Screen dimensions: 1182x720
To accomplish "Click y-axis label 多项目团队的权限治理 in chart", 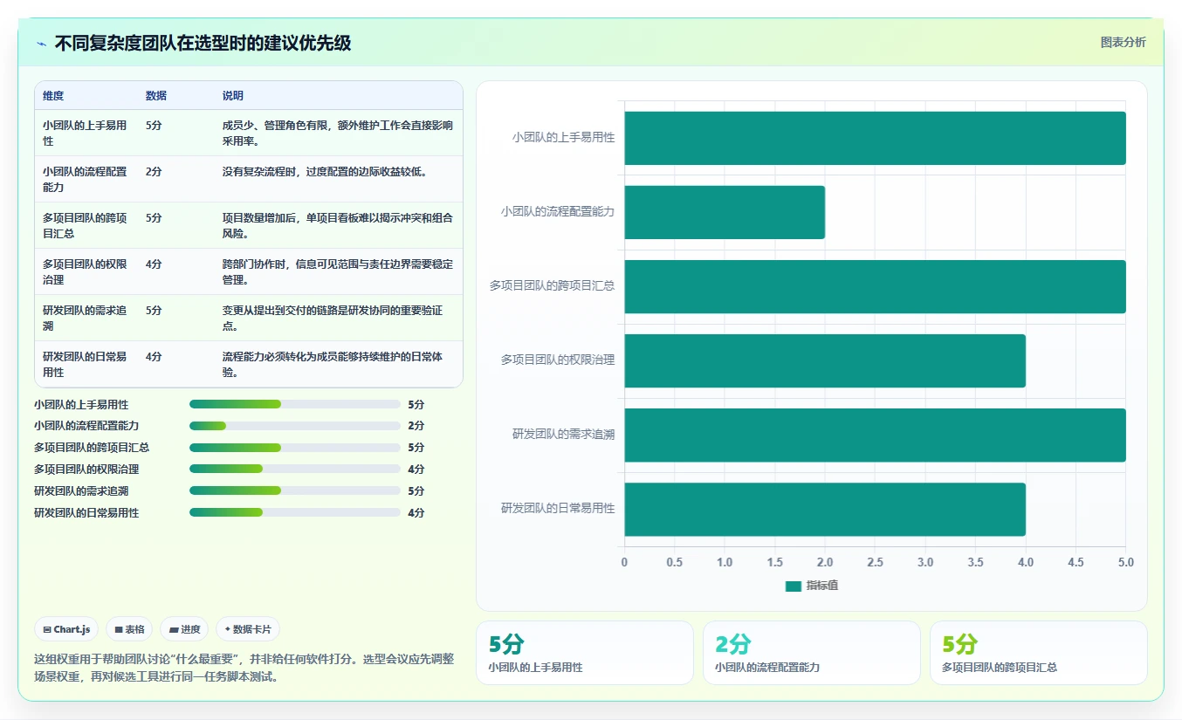I will (x=557, y=360).
